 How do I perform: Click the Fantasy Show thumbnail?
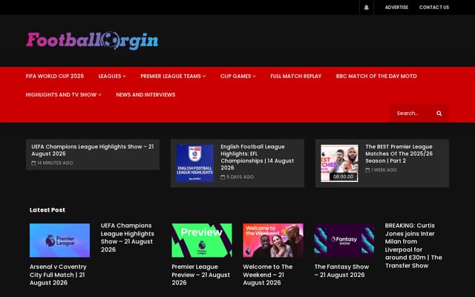[344, 241]
